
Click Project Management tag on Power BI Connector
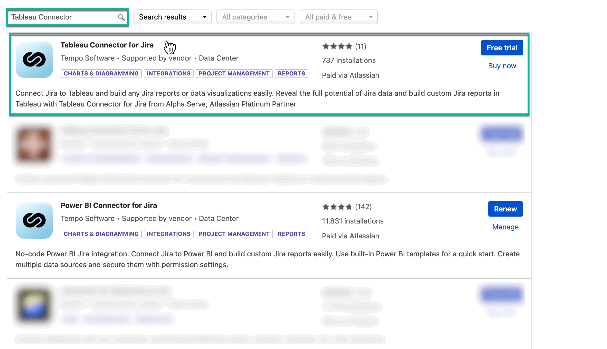click(234, 234)
